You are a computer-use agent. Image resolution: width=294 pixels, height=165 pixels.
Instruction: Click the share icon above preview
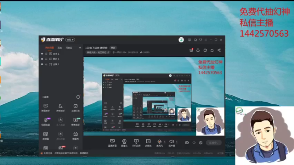219,50
